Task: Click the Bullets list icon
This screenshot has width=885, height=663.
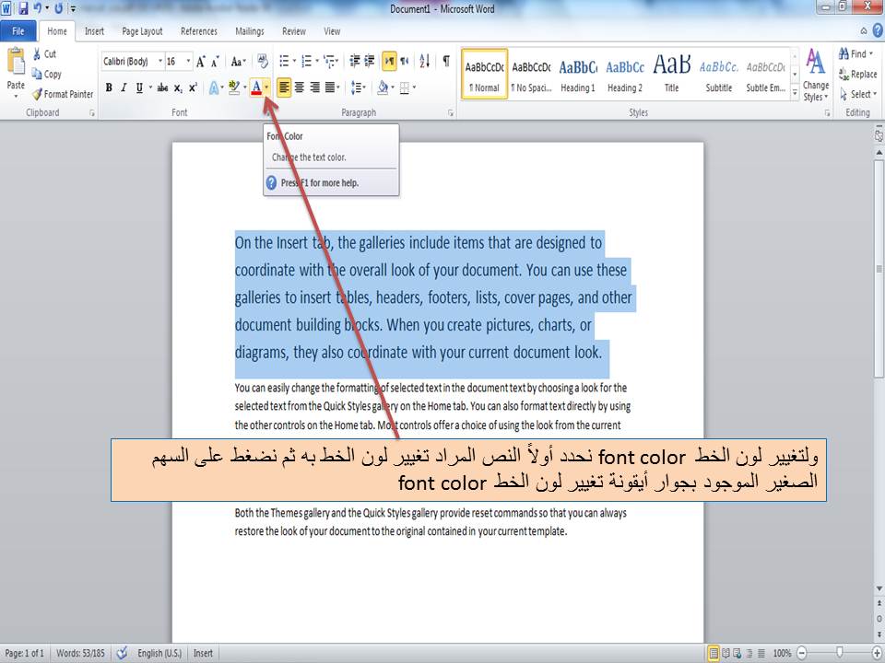Action: point(284,61)
